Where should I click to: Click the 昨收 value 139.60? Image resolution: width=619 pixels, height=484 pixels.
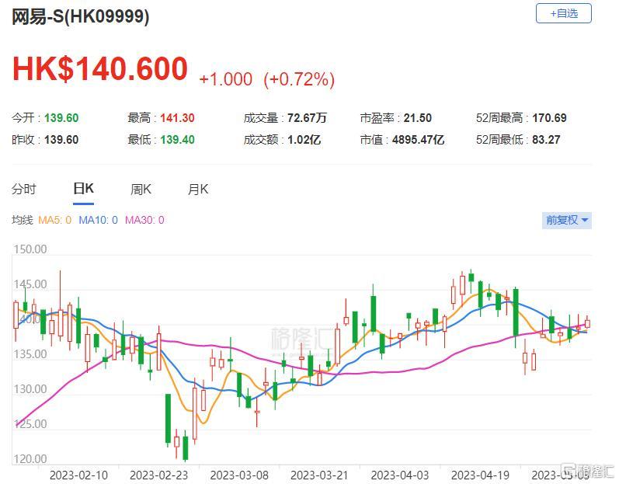(x=61, y=139)
